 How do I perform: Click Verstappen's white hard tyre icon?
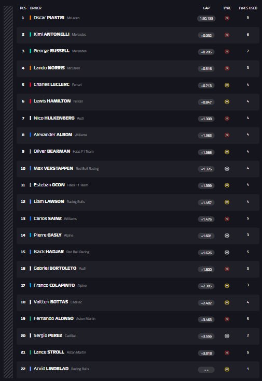click(227, 169)
